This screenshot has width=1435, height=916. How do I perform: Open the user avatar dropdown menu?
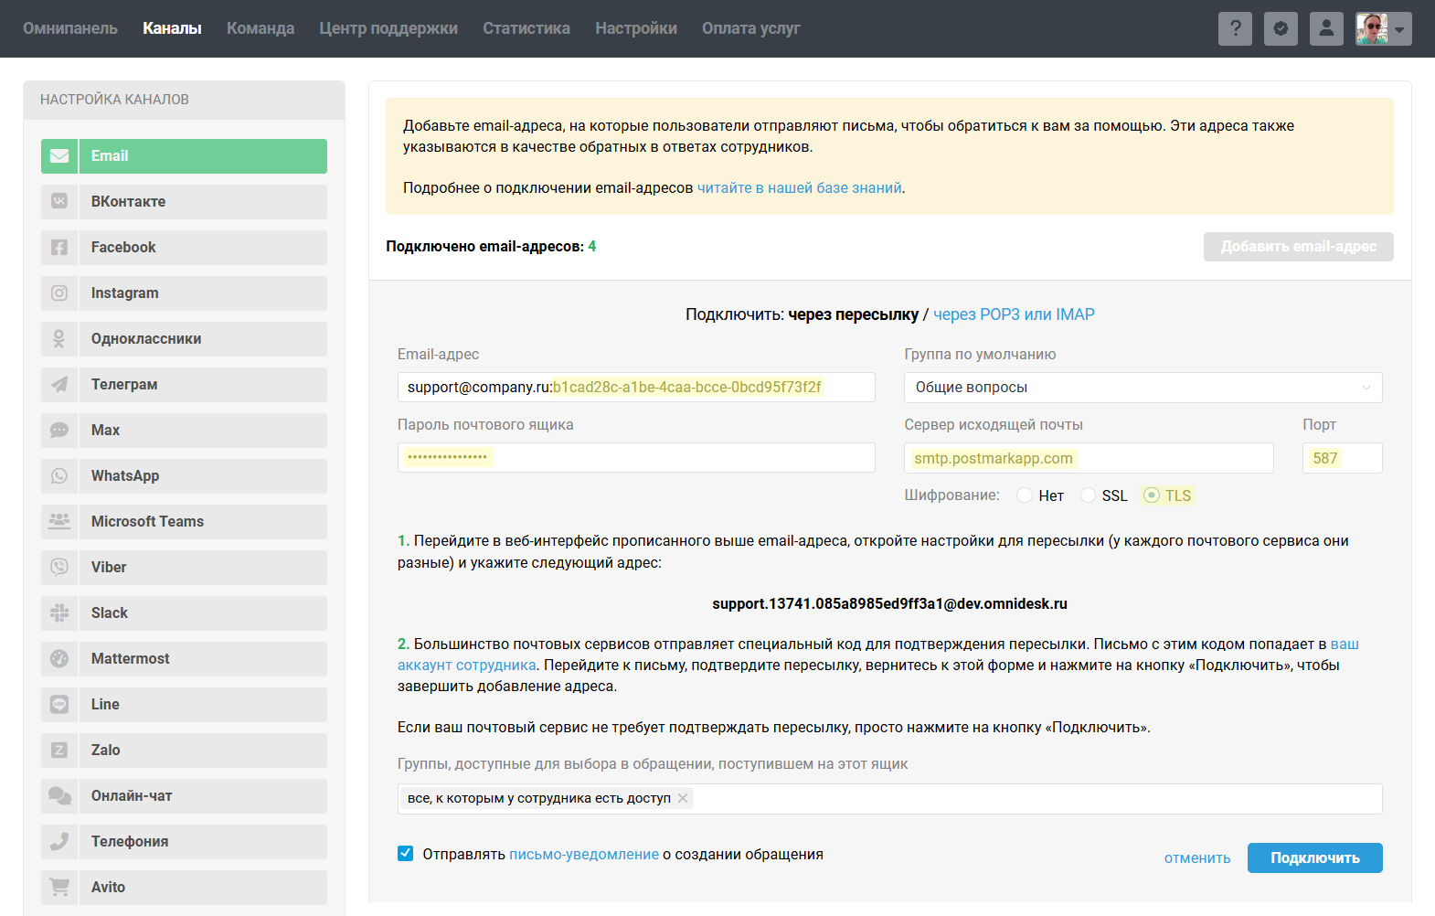tap(1383, 28)
